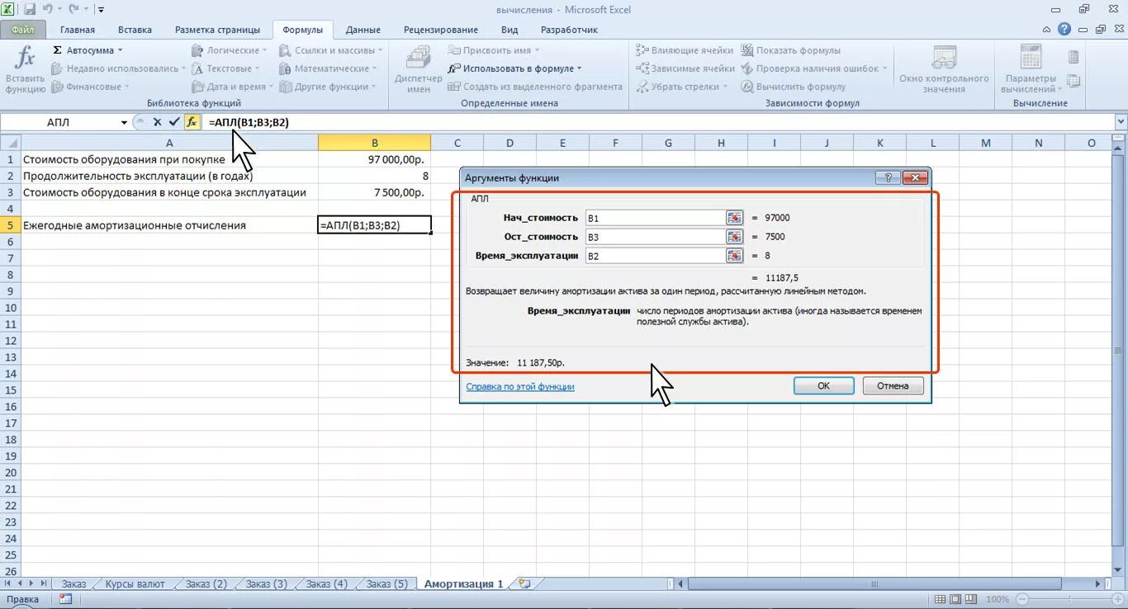Click the Calculate Sheet icon
This screenshot has width=1128, height=609.
1073,81
